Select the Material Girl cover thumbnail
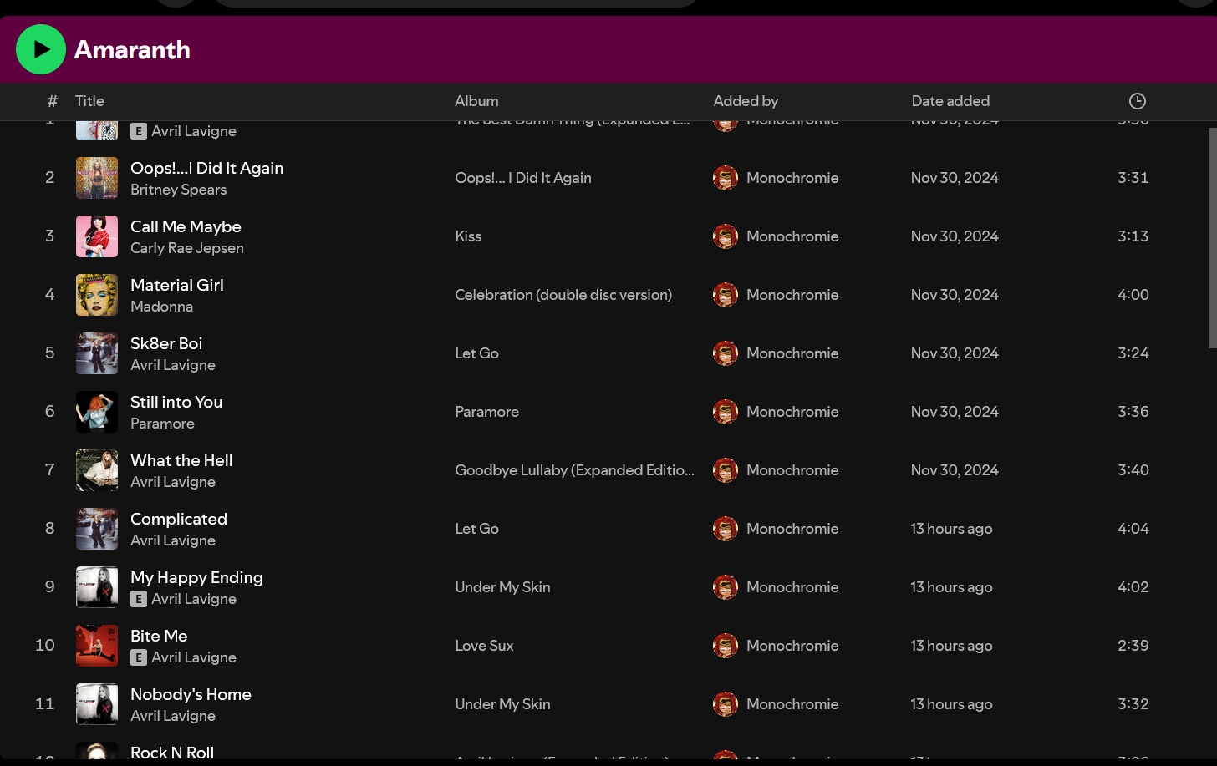The width and height of the screenshot is (1217, 766). pos(97,295)
